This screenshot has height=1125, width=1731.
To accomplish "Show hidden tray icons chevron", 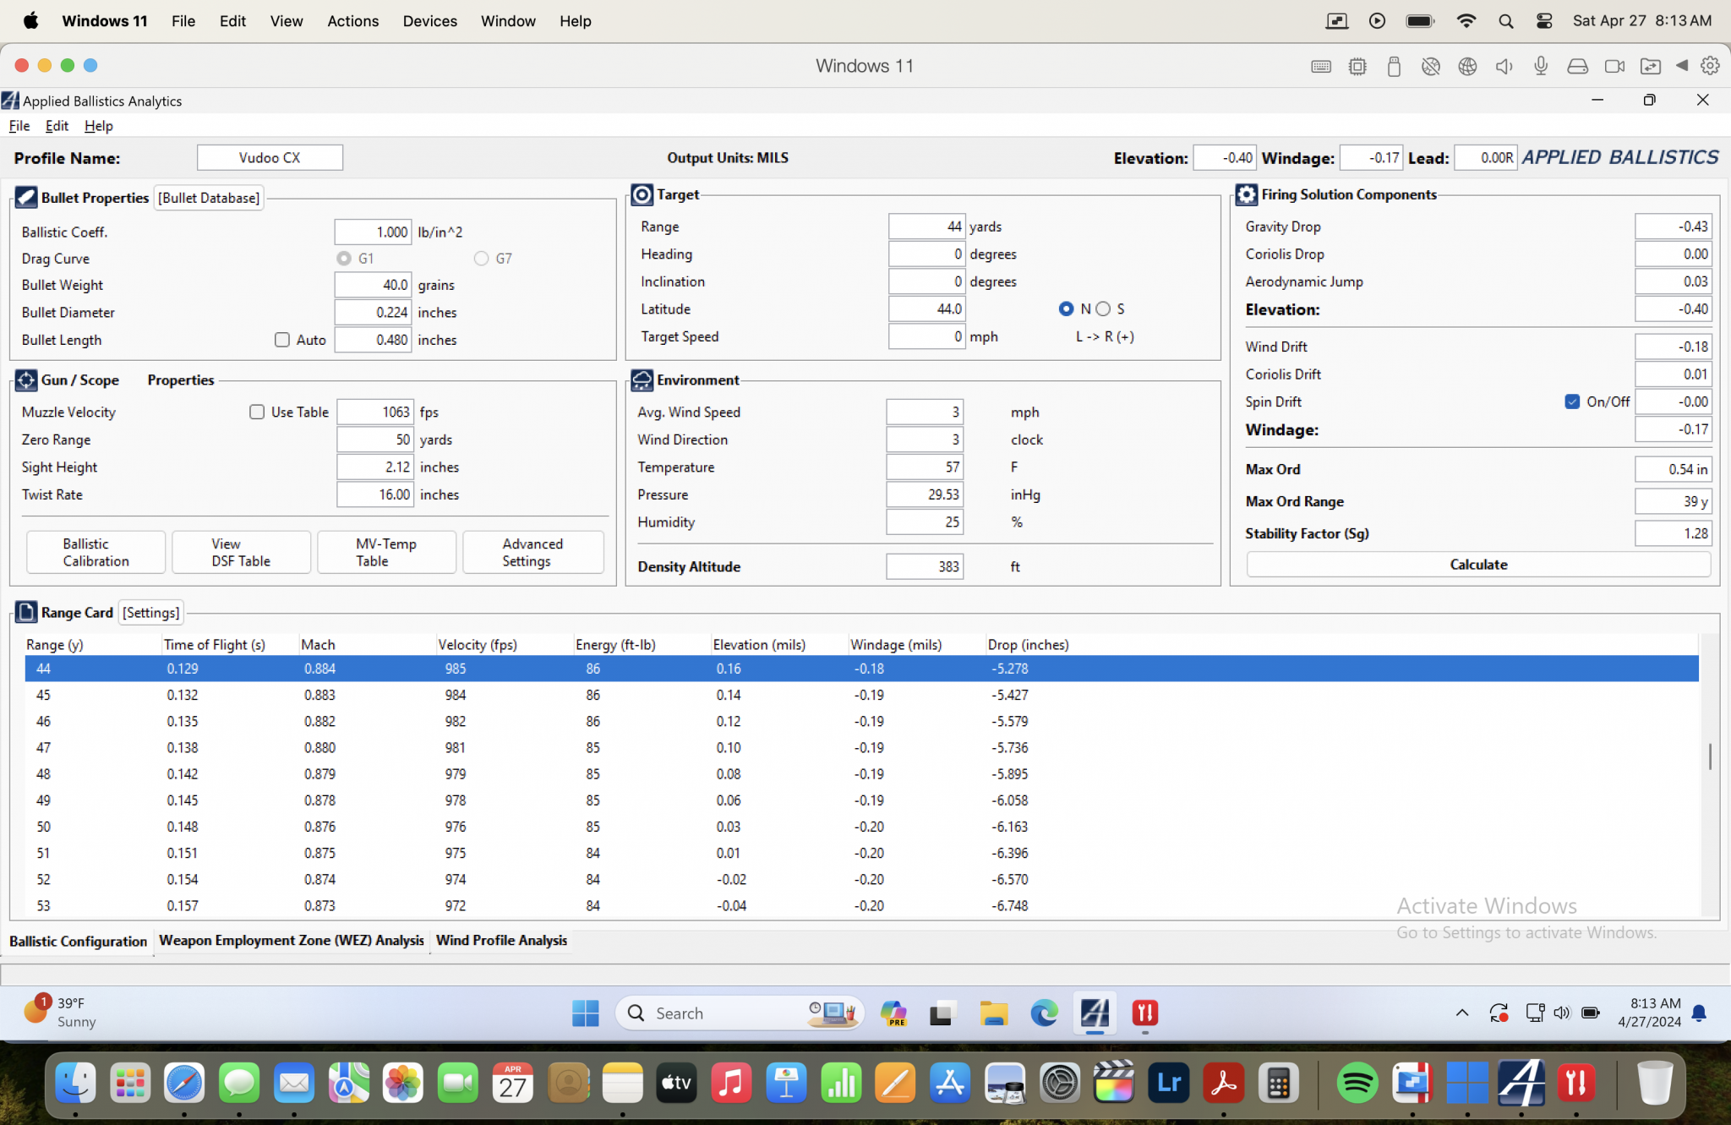I will coord(1462,1013).
